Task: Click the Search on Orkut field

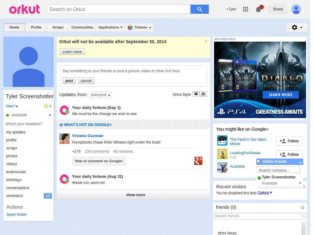Action: (119, 9)
